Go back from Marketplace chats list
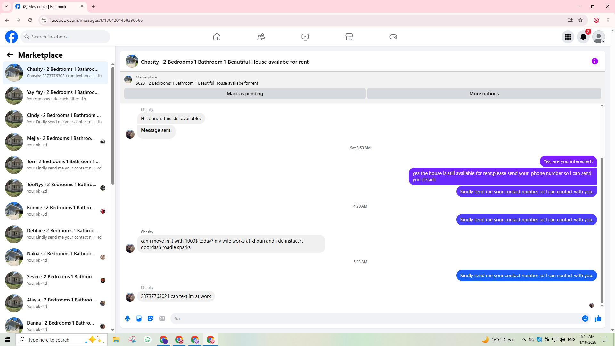615x346 pixels. pos(10,55)
